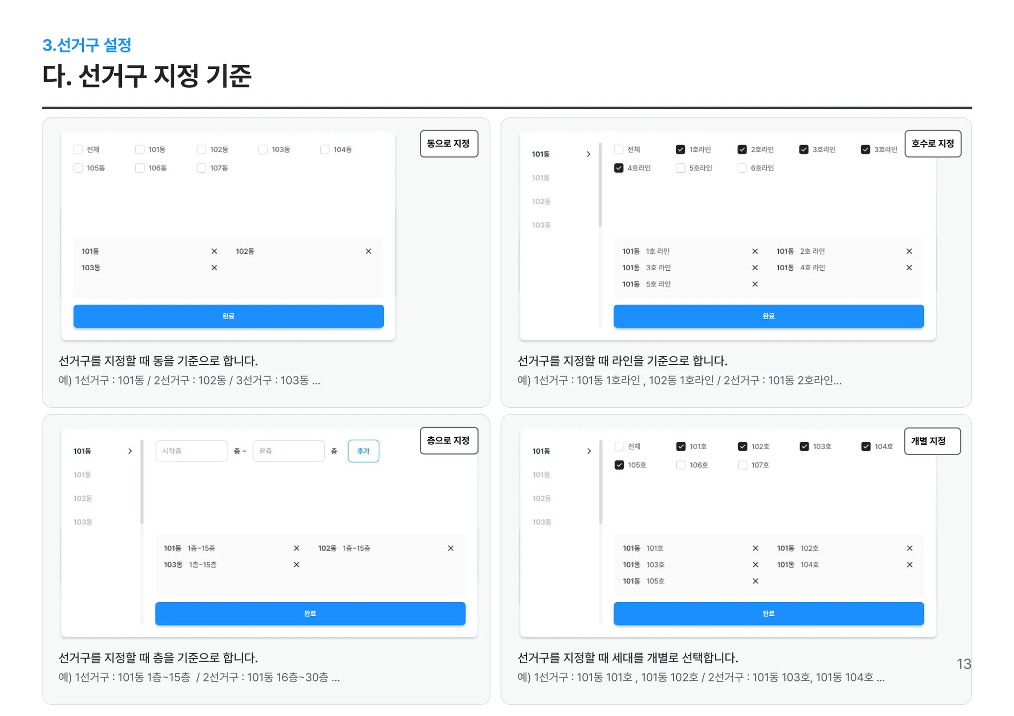Check the 104동 checkbox
The height and width of the screenshot is (716, 1014).
click(x=325, y=149)
